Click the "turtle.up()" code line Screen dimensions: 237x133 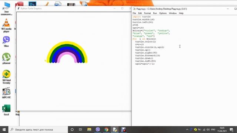[x=143, y=50]
